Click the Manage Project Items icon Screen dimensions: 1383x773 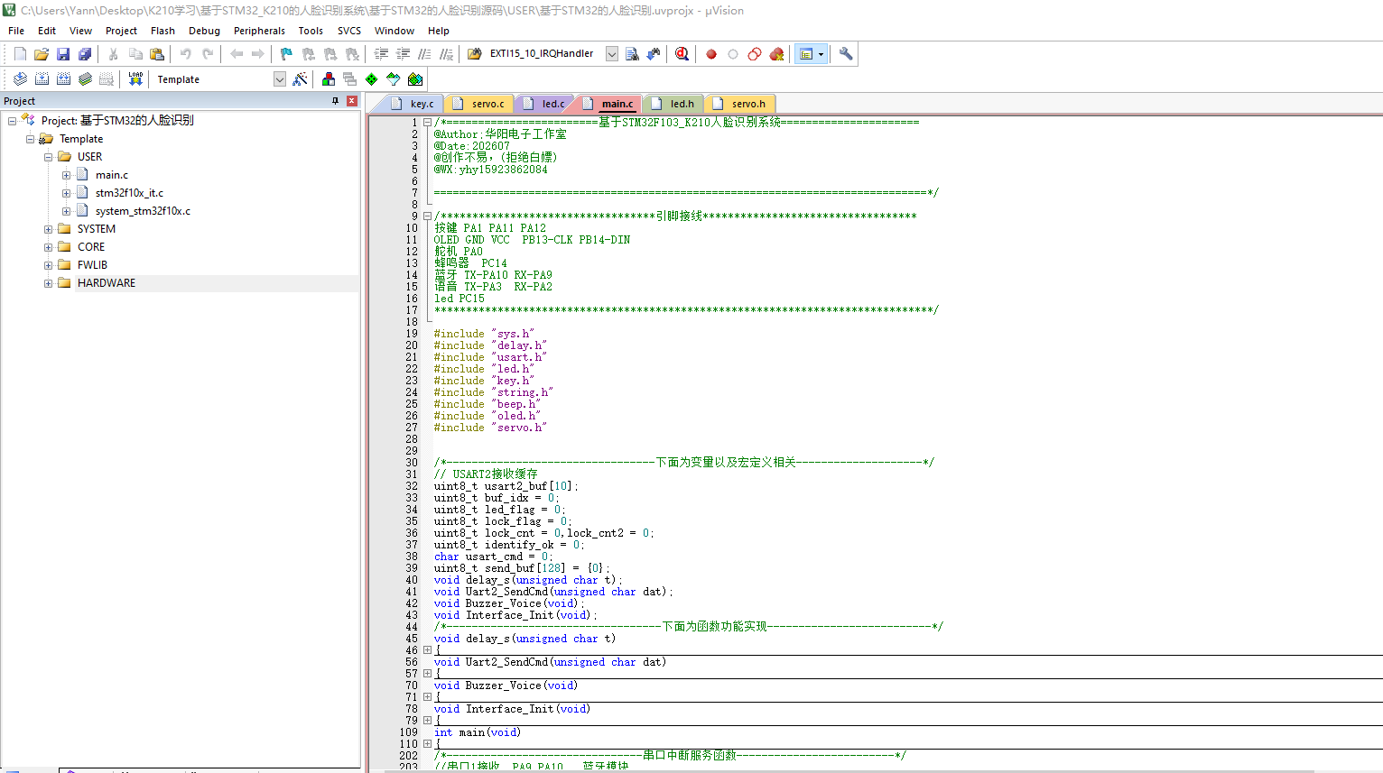[x=329, y=79]
